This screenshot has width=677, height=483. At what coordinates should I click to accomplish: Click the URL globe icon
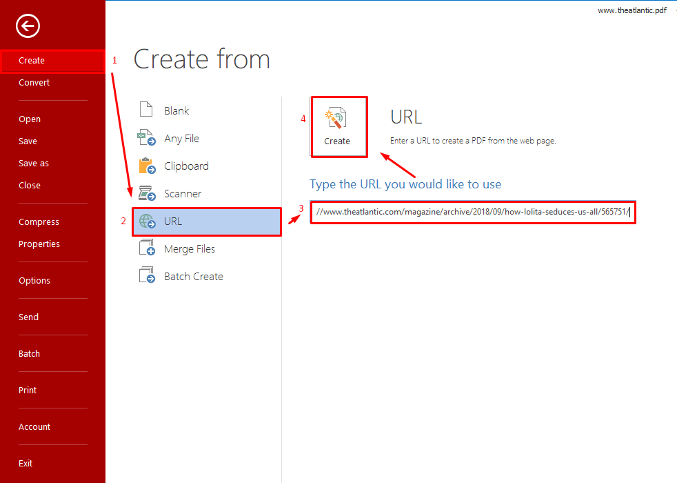(148, 221)
